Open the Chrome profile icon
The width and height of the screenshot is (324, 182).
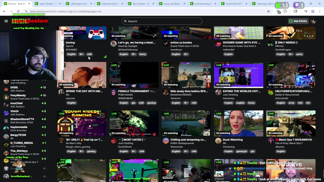313,11
